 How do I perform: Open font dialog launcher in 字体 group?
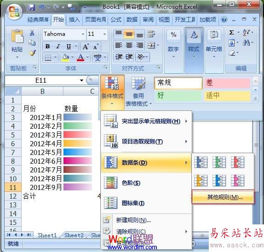(106, 67)
